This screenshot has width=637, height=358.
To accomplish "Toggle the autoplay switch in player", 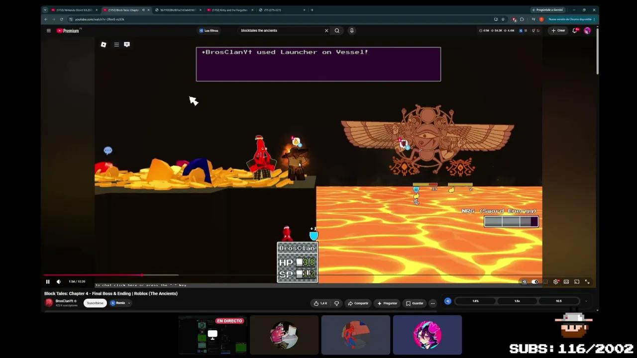I will (x=535, y=282).
